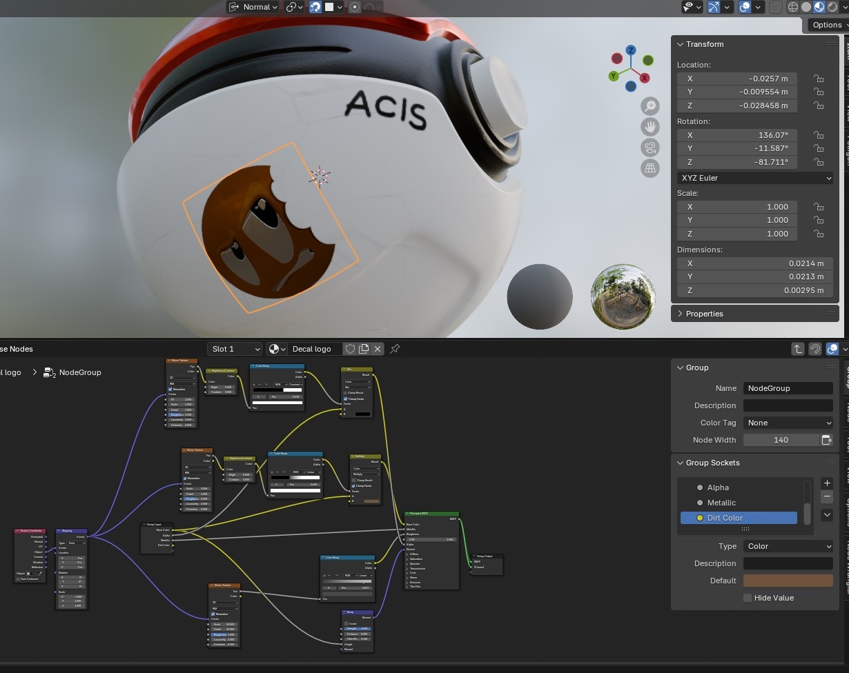Open the XYZ Euler rotation mode dropdown

(755, 178)
